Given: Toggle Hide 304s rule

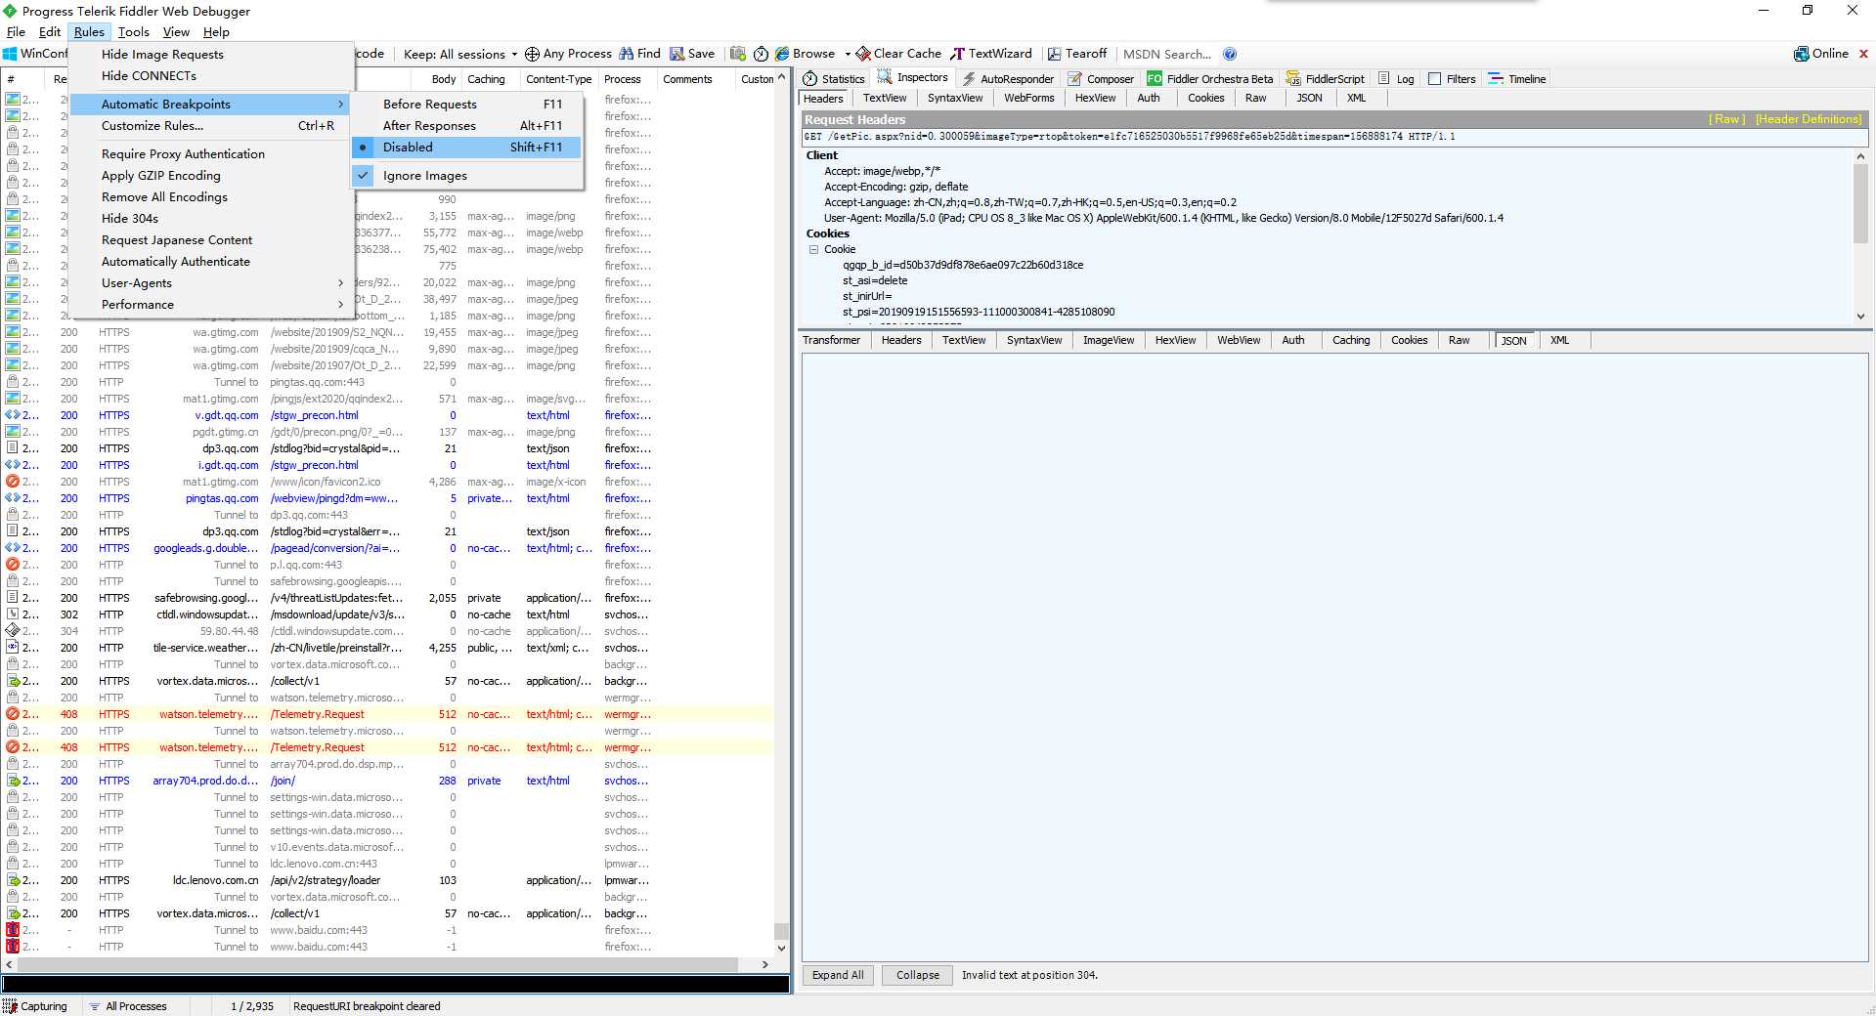Looking at the screenshot, I should coord(211,219).
